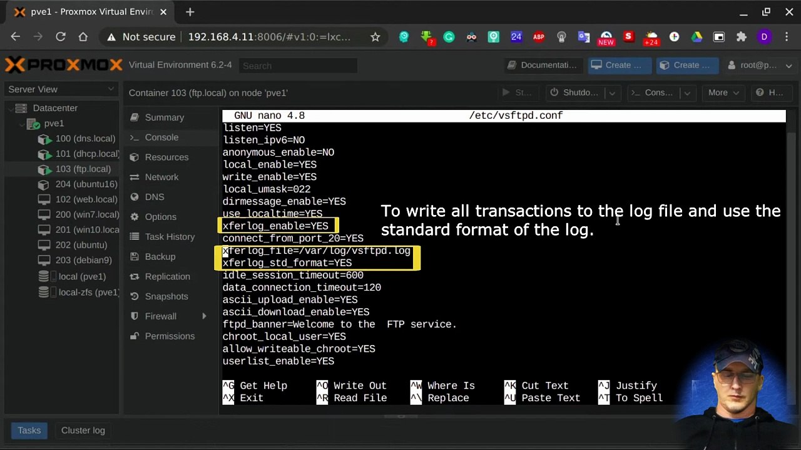Switch to the Tasks log tab
Screen dimensions: 801x450
click(29, 430)
